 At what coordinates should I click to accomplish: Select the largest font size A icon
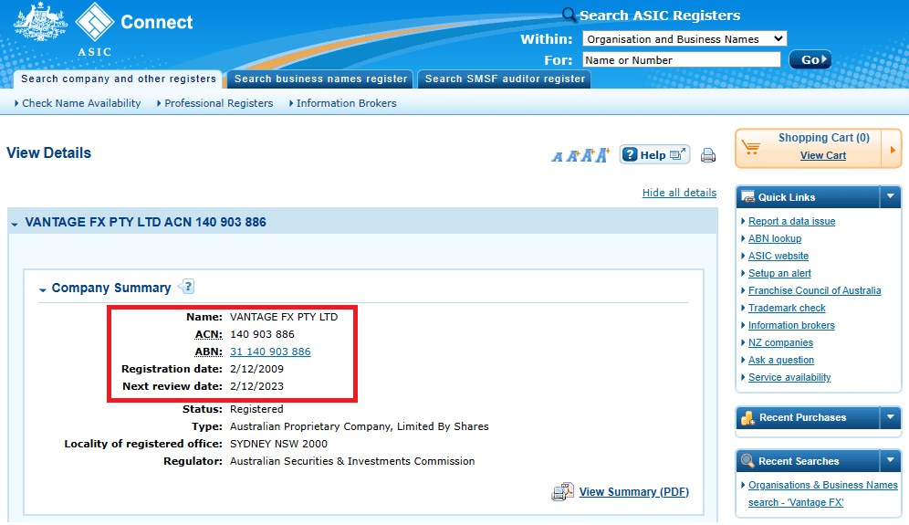pyautogui.click(x=603, y=155)
